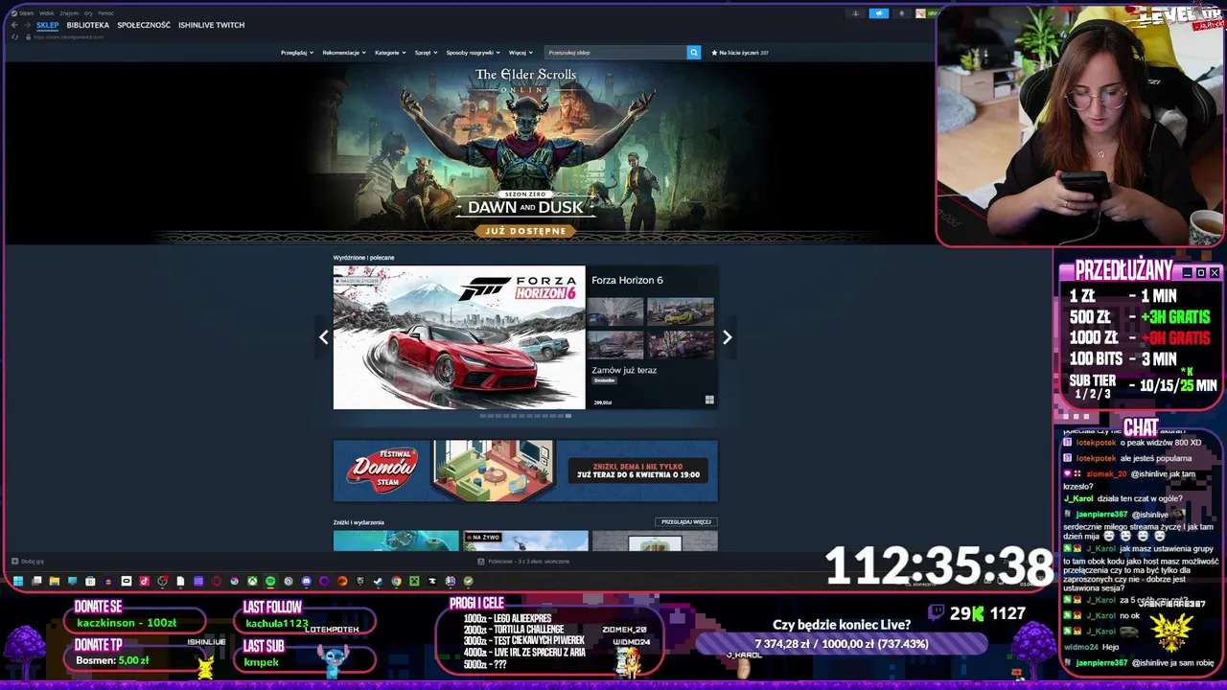Screen dimensions: 1227x690
Task: Open the Widok menu
Action: click(x=47, y=13)
